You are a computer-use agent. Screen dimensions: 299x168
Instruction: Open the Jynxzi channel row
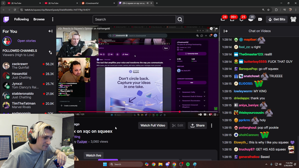coord(28,85)
